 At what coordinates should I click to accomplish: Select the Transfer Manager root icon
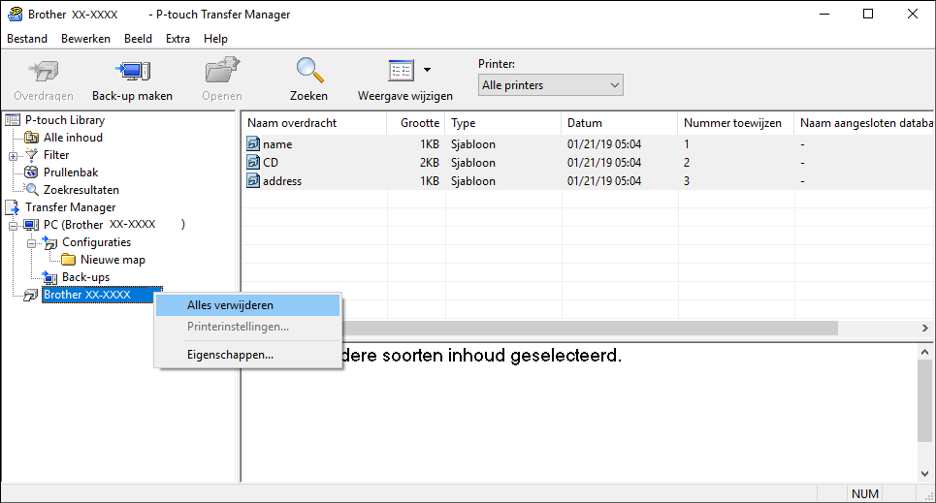tap(13, 207)
